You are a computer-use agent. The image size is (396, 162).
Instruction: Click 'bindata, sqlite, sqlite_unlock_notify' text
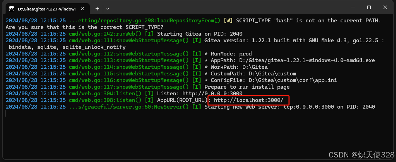pos(67,47)
